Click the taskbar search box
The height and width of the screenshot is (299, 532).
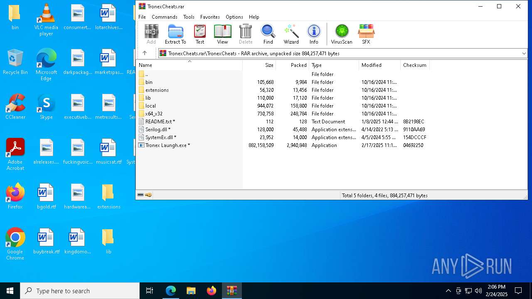80,291
